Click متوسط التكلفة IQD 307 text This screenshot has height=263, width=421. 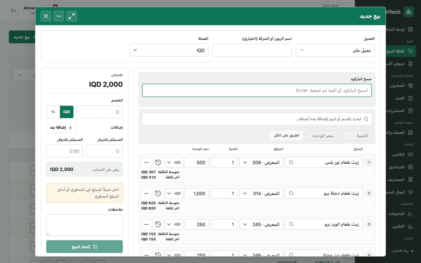pyautogui.click(x=160, y=172)
